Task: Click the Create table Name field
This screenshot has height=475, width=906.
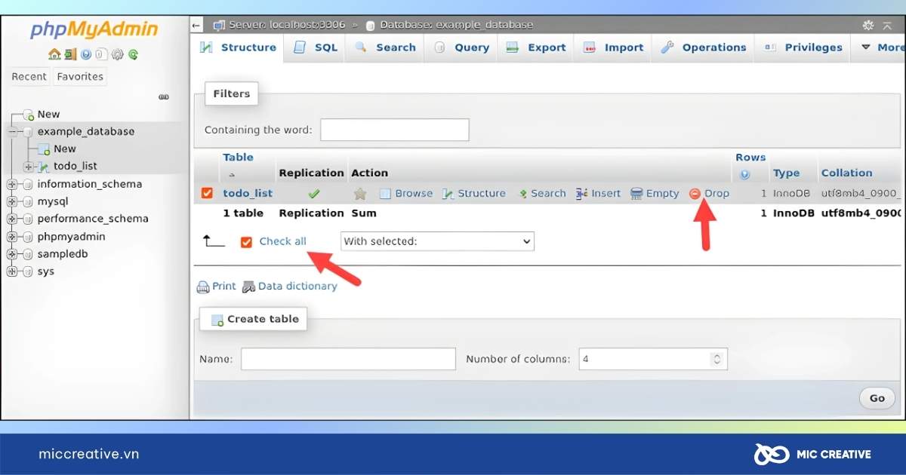Action: (348, 359)
